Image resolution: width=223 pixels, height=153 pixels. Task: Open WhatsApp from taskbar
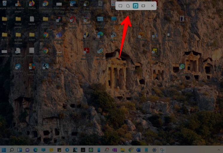[91, 150]
